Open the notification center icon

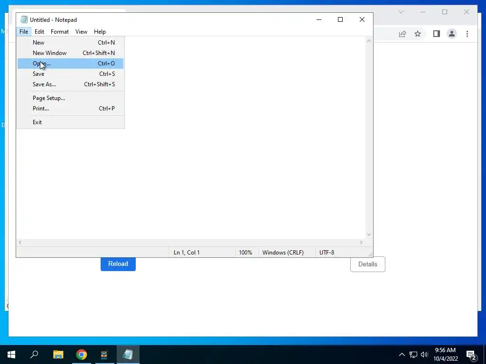[x=471, y=355]
